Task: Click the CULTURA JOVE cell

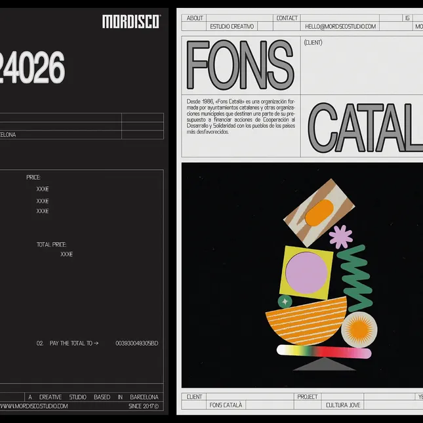Action: 343,405
